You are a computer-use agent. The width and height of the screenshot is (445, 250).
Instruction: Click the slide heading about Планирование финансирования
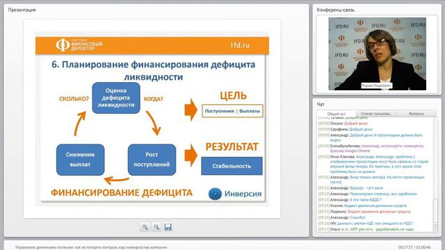tap(153, 71)
